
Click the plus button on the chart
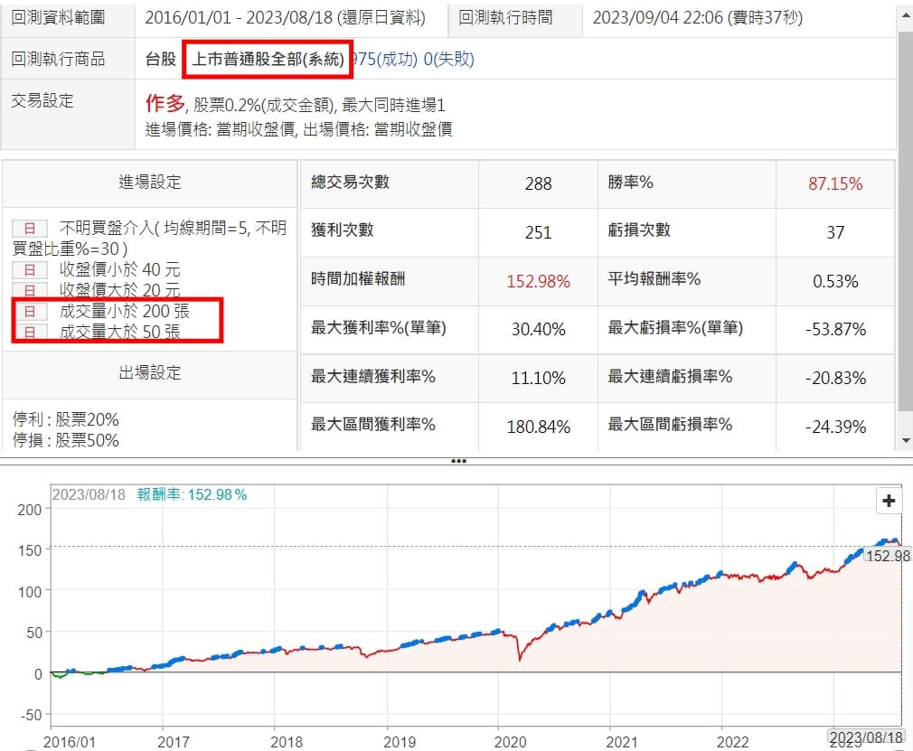click(x=888, y=501)
